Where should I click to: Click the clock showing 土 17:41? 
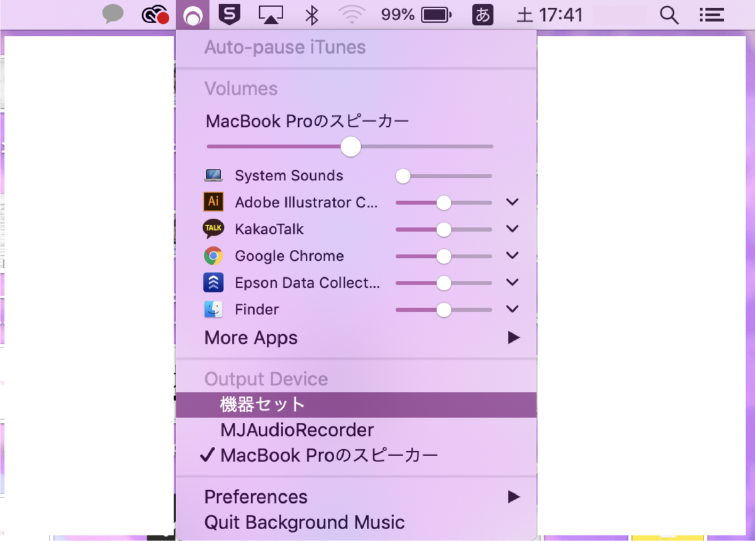click(x=550, y=15)
